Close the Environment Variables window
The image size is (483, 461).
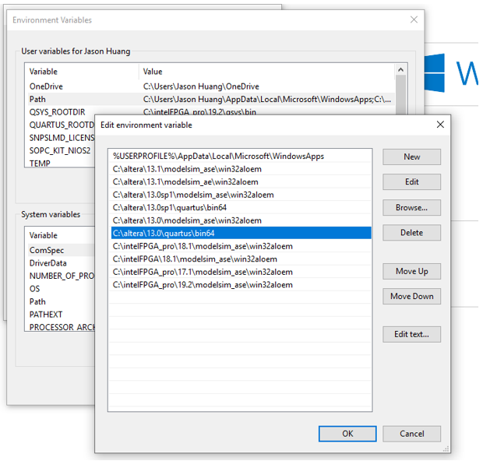pyautogui.click(x=414, y=19)
